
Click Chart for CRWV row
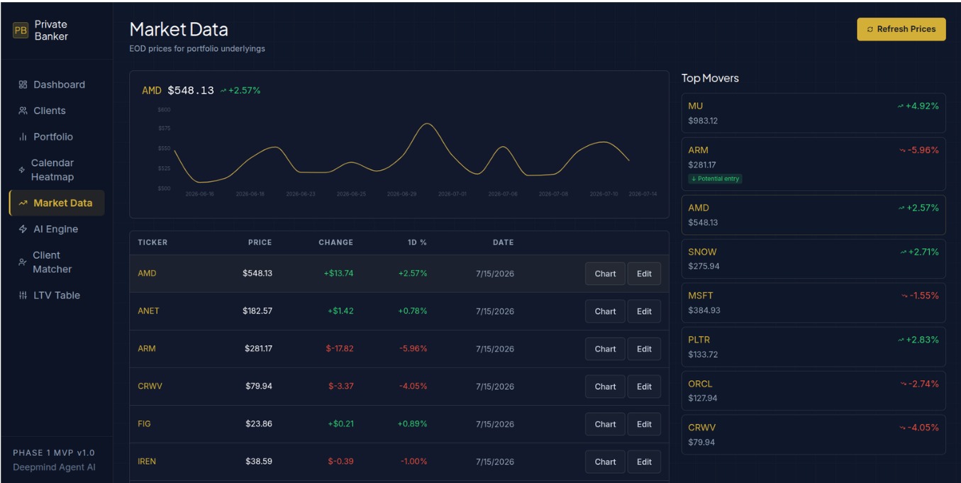point(605,387)
